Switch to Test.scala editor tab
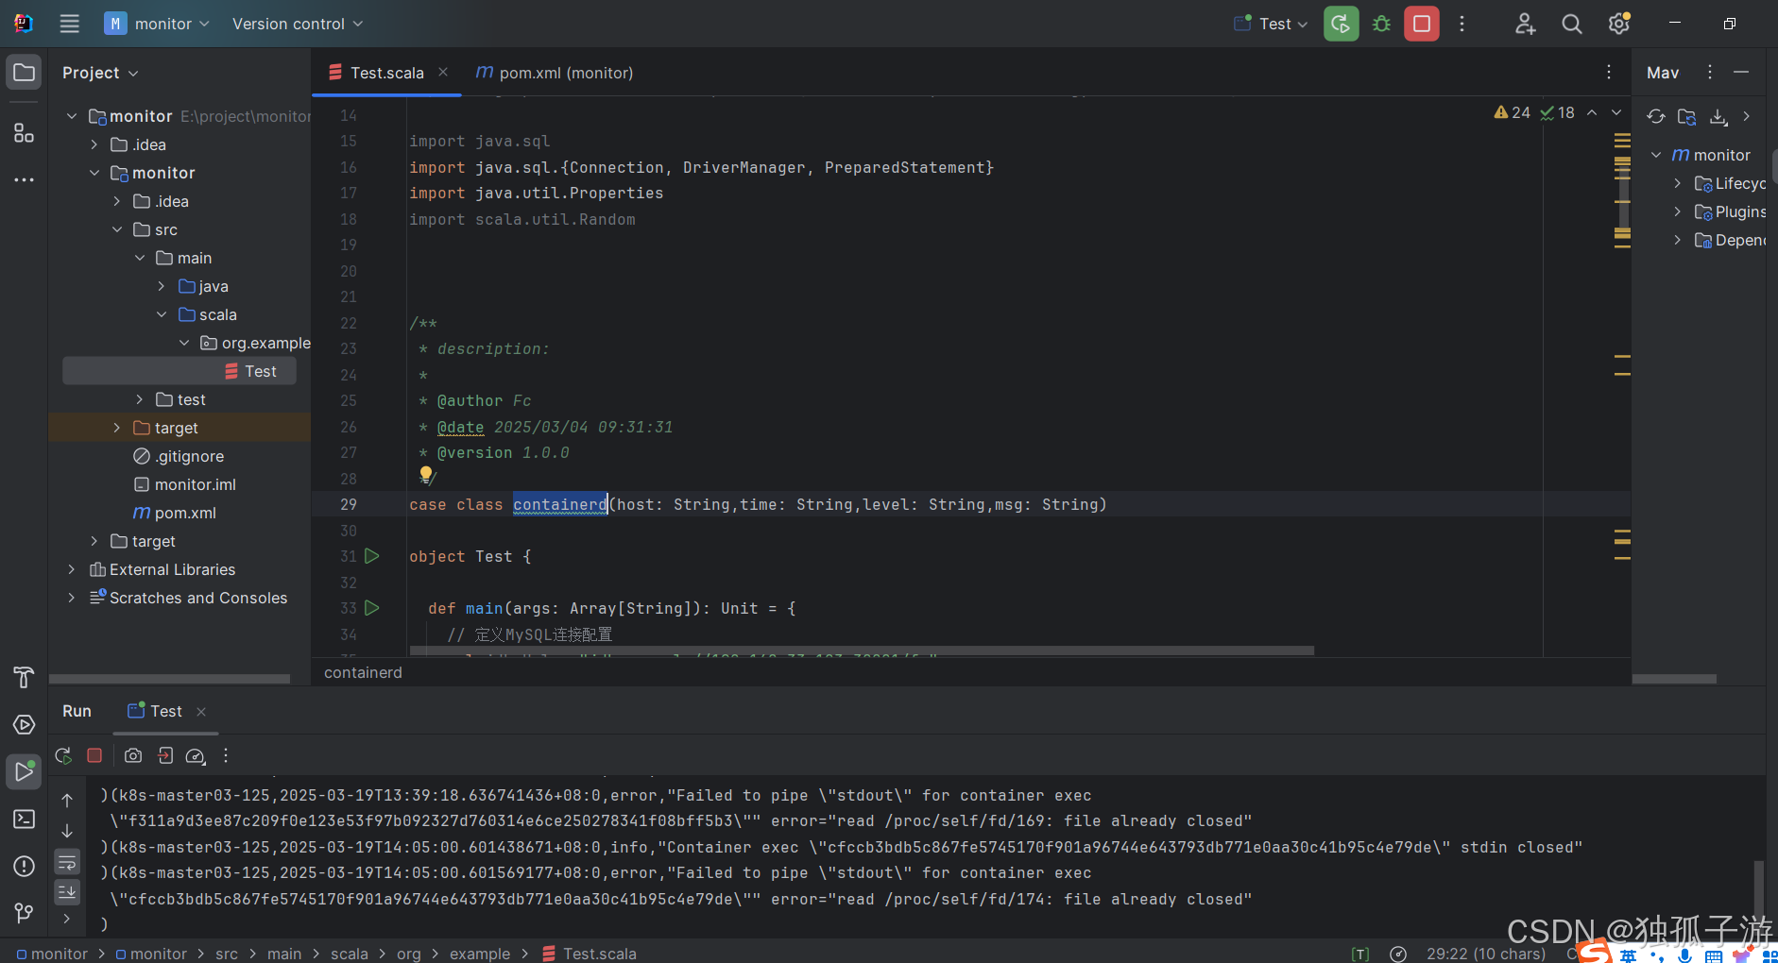This screenshot has height=963, width=1778. click(386, 73)
